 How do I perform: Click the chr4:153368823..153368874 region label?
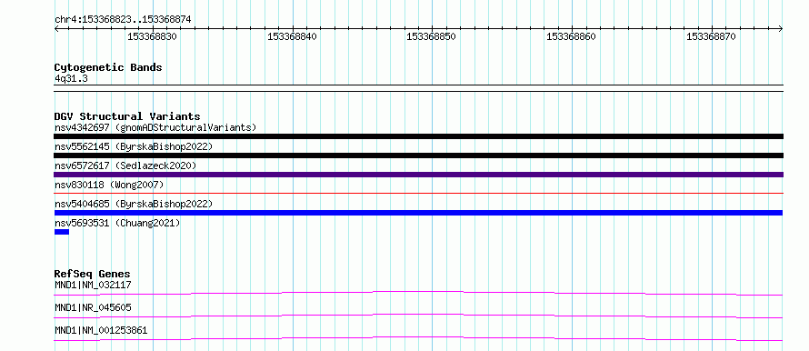pyautogui.click(x=123, y=19)
